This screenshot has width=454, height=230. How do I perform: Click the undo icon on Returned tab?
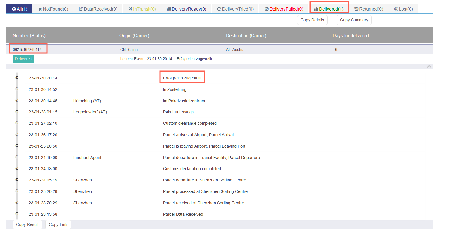point(356,9)
